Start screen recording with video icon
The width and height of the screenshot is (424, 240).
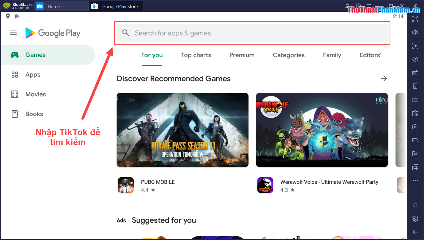click(415, 140)
